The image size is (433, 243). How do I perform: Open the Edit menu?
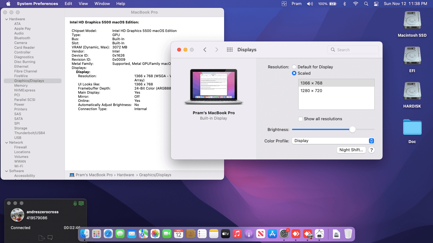point(68,4)
